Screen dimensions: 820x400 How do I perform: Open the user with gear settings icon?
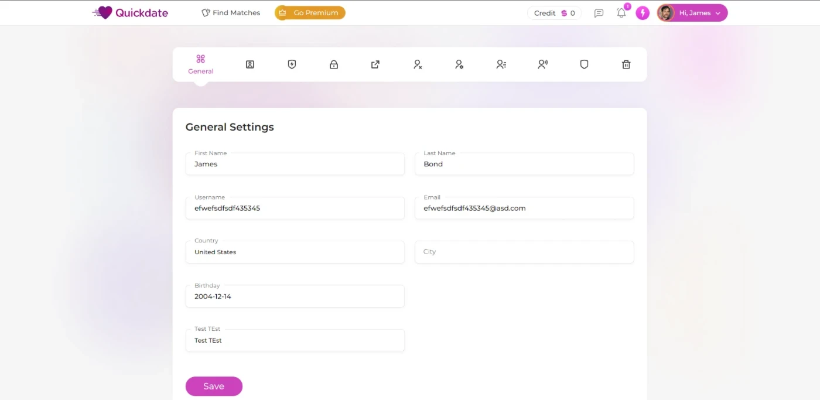(459, 64)
